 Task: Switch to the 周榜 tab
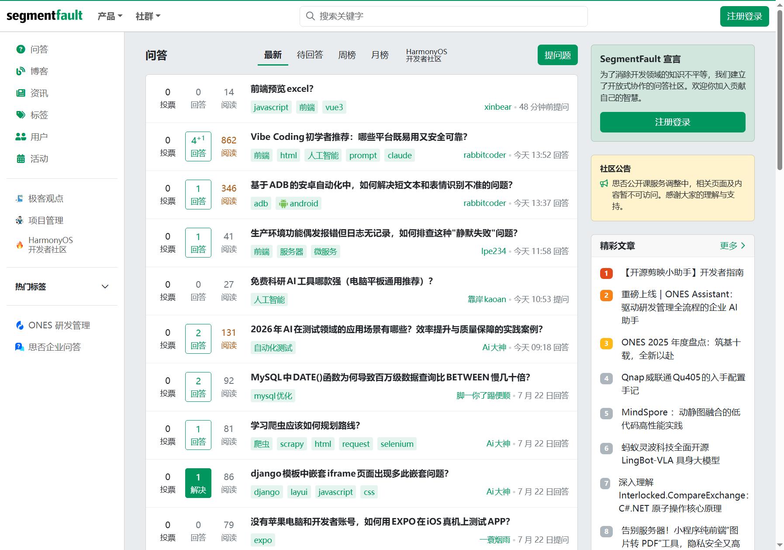(347, 55)
